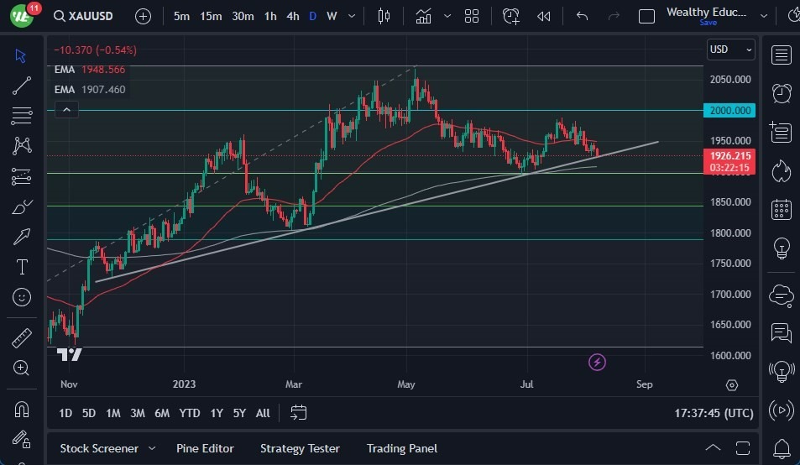Expand the Wealthy Education layout dropdown
Image resolution: width=800 pixels, height=465 pixels.
tap(763, 16)
